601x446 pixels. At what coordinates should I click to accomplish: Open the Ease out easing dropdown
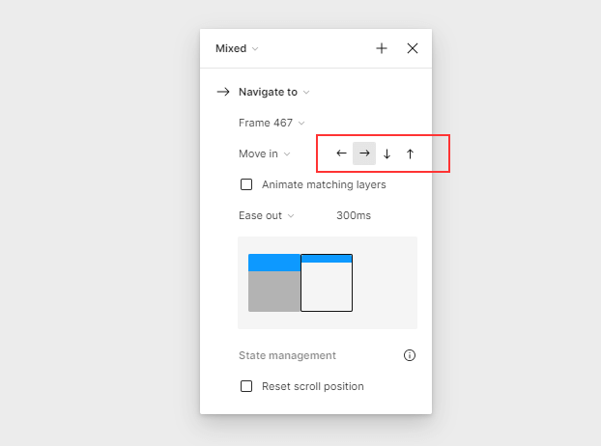(266, 215)
